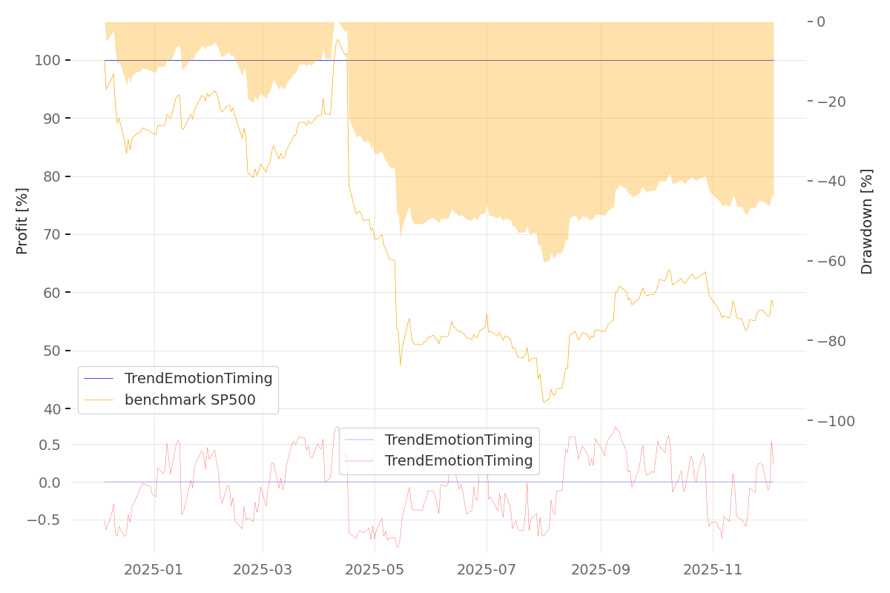Click the 70 tick on the Profit axis

61,235
